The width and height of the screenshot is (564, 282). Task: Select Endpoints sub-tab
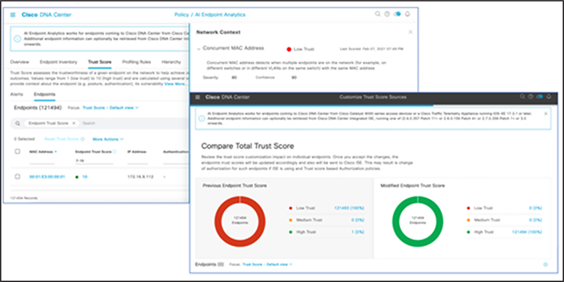44,94
